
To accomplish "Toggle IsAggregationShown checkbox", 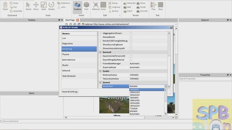I will tap(131, 33).
